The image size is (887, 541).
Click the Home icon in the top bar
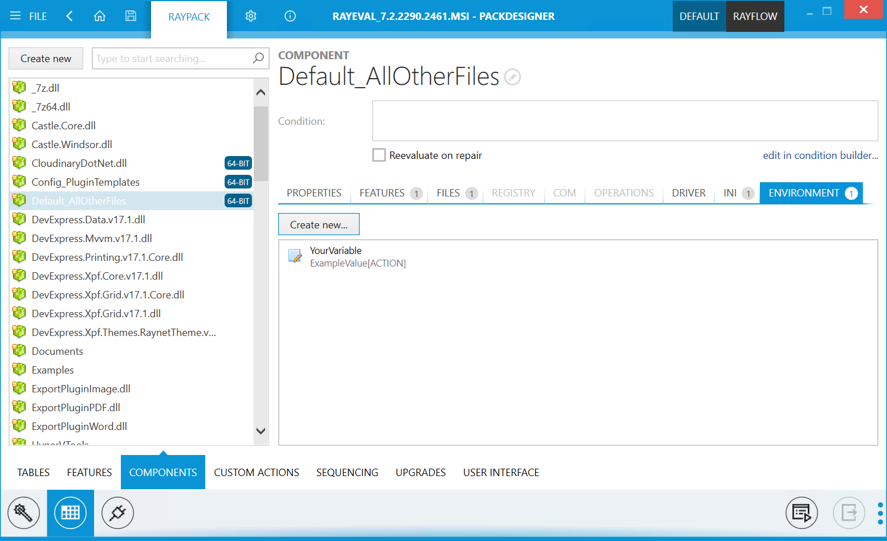point(100,16)
